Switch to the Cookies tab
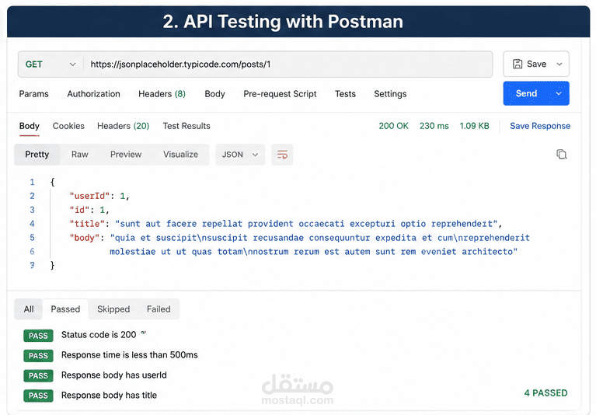This screenshot has height=415, width=596. [x=68, y=126]
